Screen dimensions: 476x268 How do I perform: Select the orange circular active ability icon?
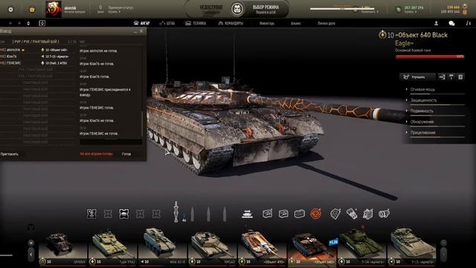(x=315, y=214)
